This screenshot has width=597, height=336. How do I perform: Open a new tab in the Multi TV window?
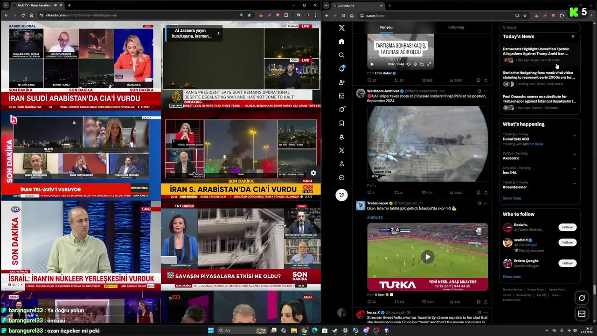(69, 5)
